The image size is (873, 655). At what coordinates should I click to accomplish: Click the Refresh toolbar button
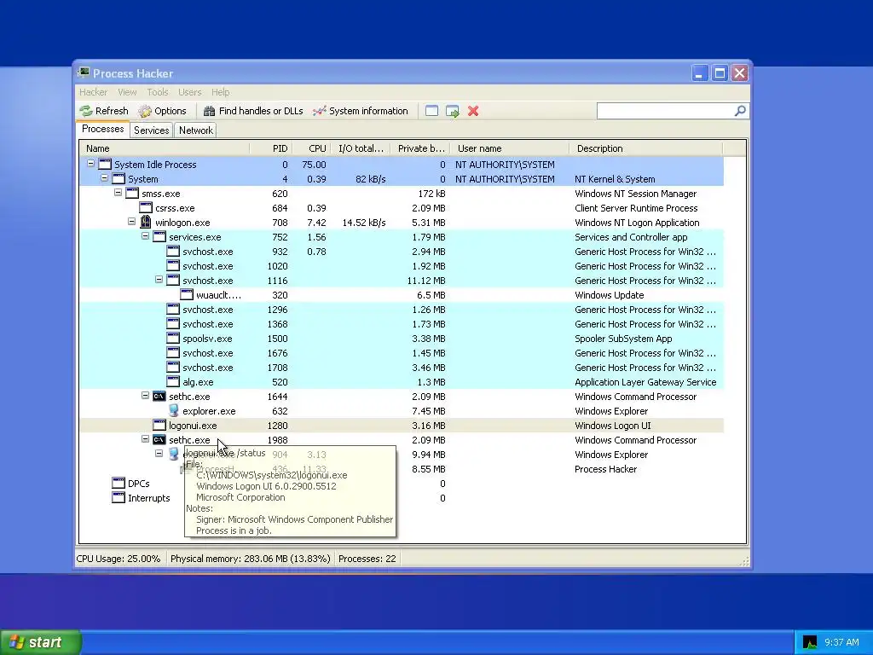tap(104, 111)
